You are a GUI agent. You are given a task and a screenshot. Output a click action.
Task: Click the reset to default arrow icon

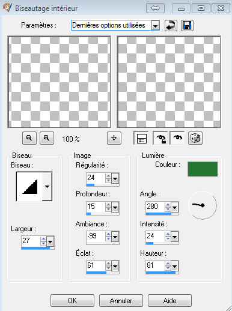tap(171, 25)
